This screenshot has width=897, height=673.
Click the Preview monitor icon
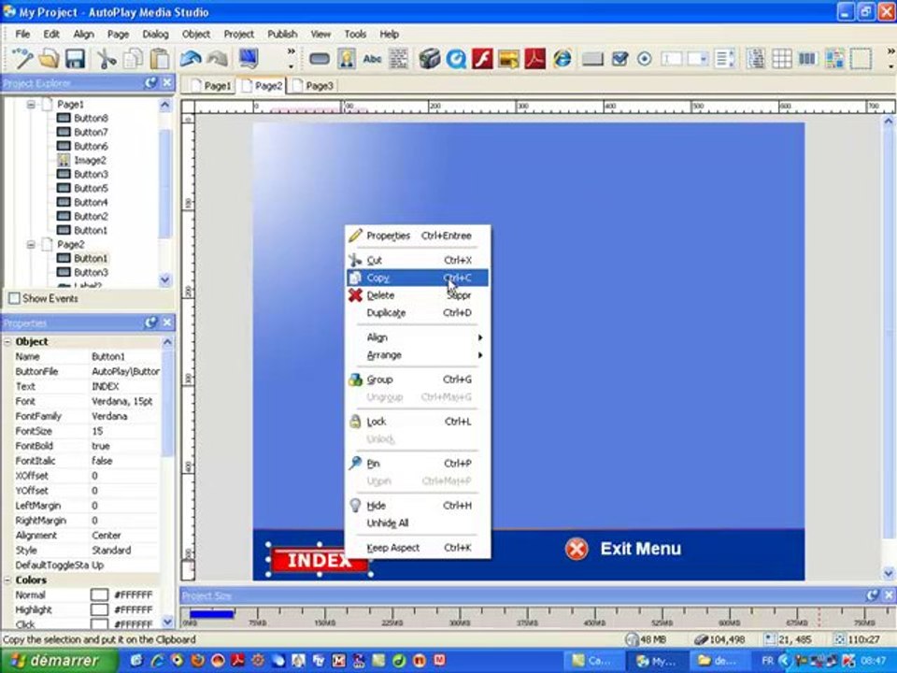pyautogui.click(x=249, y=58)
